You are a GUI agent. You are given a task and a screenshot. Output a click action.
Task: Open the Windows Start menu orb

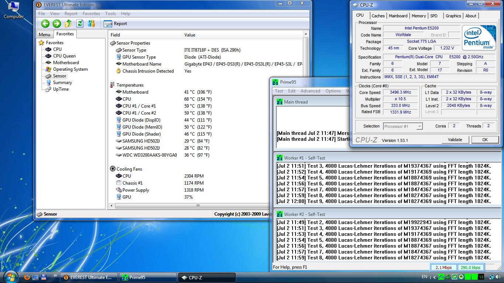(x=10, y=277)
